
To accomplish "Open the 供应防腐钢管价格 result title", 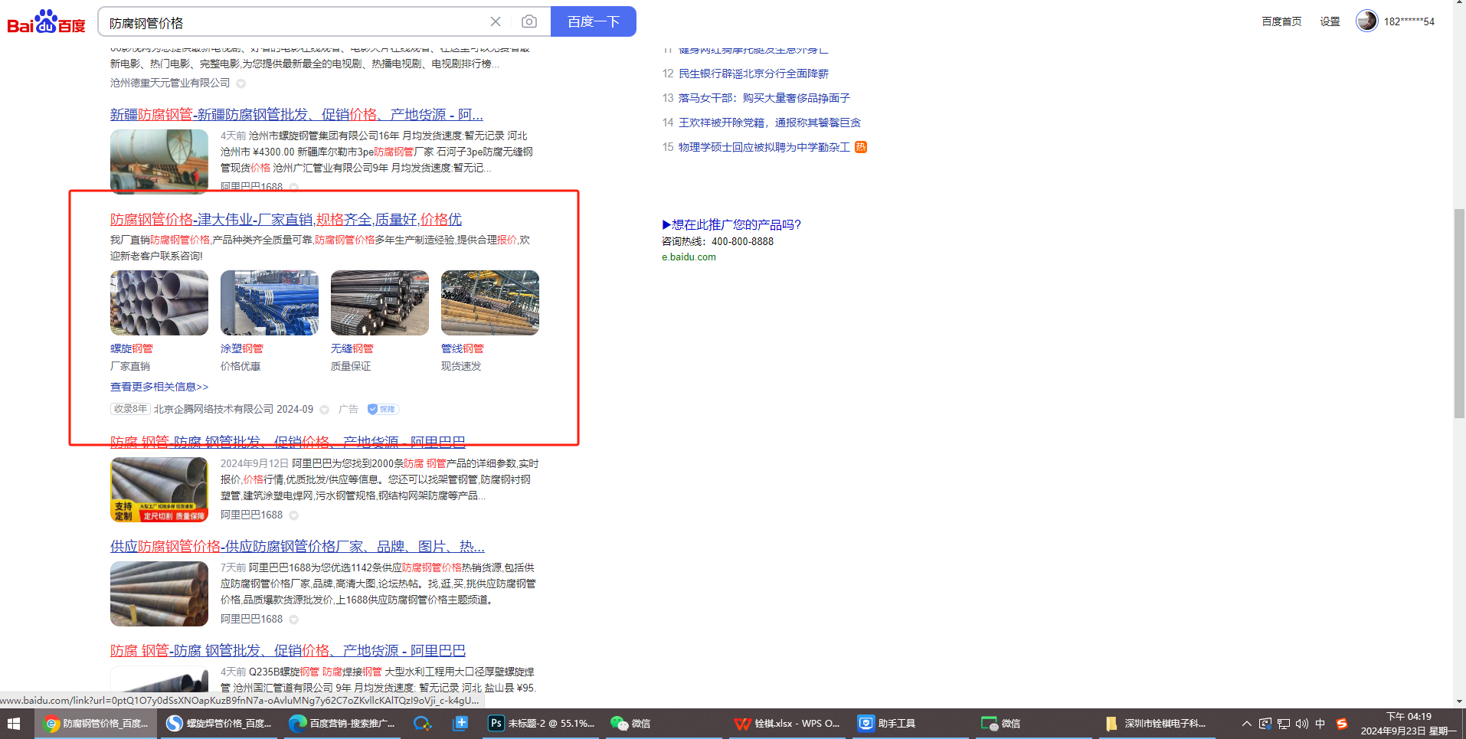I will (297, 546).
